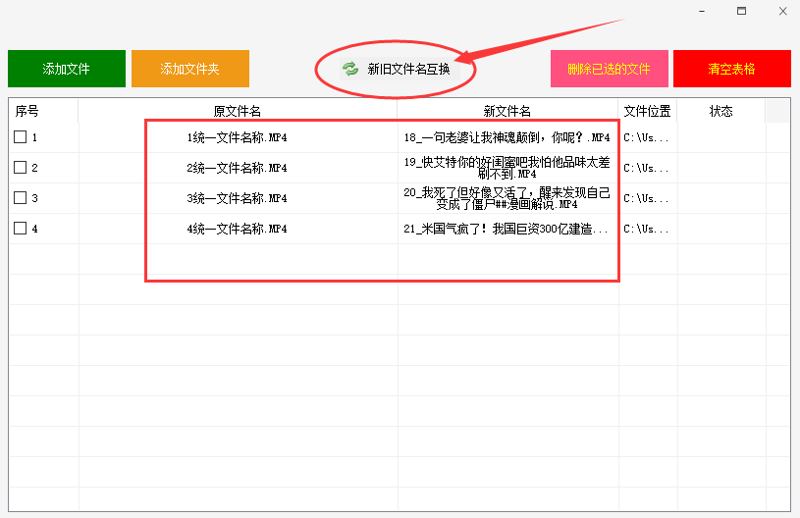
Task: Minimize the window
Action: pyautogui.click(x=702, y=11)
